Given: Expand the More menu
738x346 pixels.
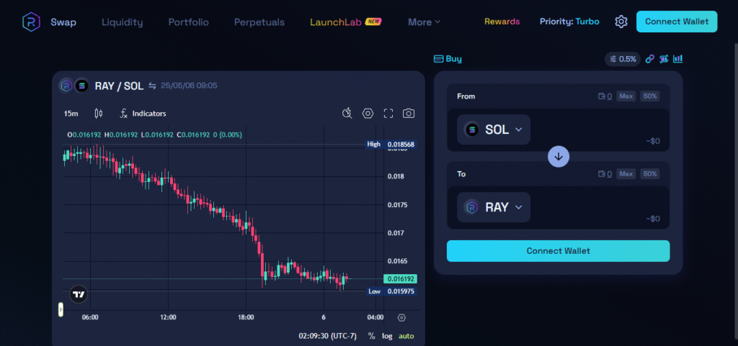Looking at the screenshot, I should (424, 22).
